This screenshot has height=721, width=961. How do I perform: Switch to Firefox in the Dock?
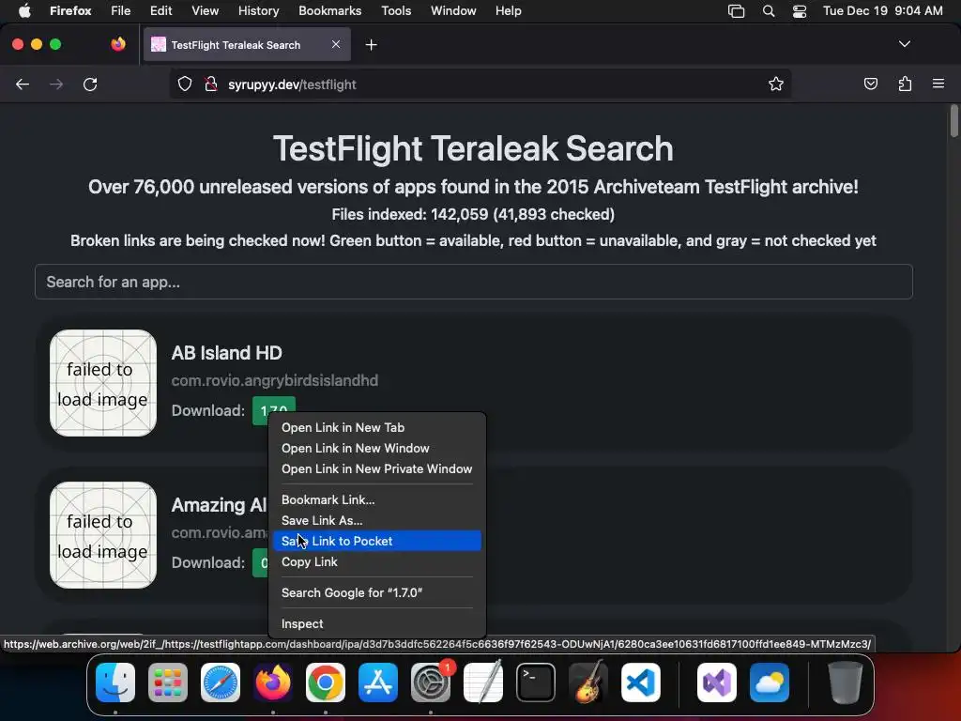coord(273,683)
